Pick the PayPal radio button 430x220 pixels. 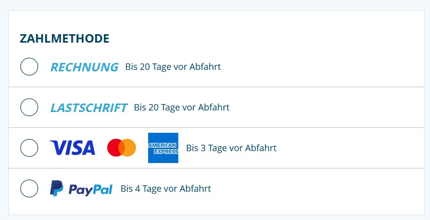[x=29, y=188]
